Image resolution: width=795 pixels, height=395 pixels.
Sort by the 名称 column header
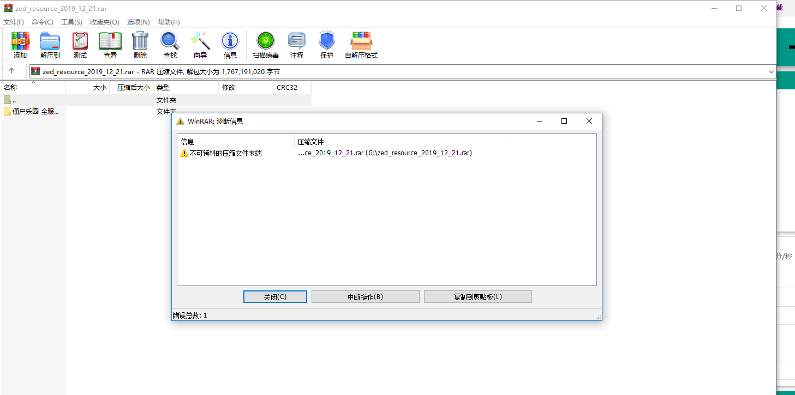coord(11,87)
